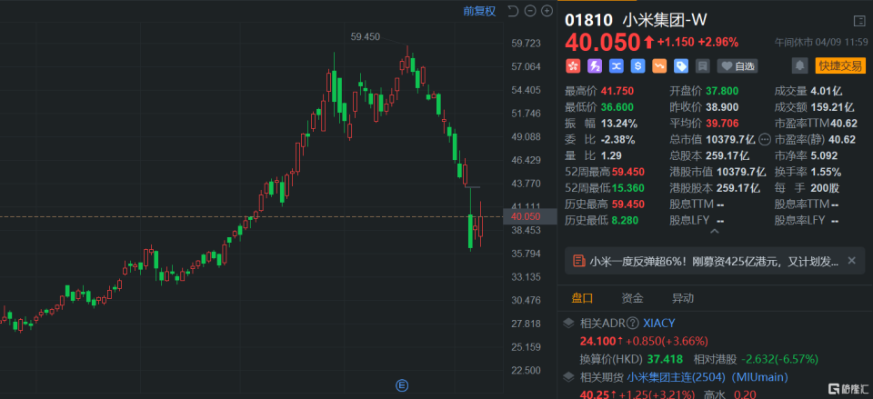Collapse the quote details with the chevron

[715, 231]
